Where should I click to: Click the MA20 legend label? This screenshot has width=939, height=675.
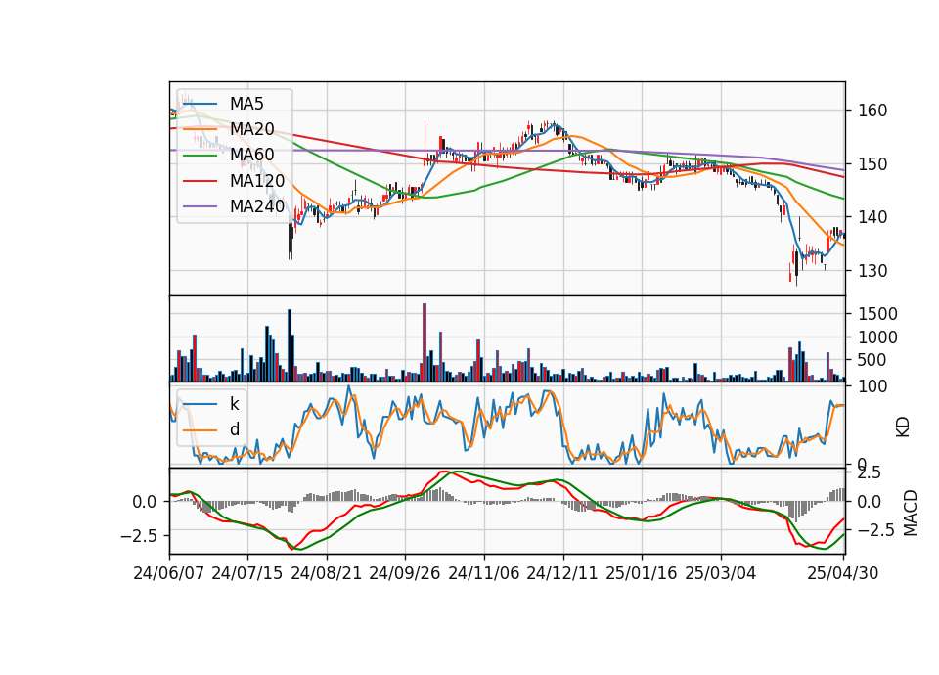pos(251,129)
